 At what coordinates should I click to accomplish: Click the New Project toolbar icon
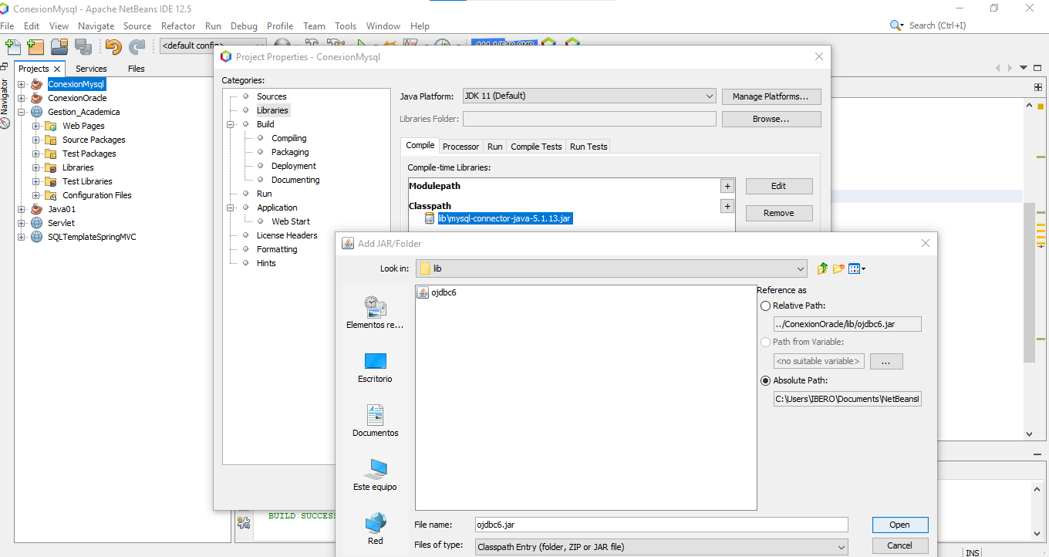(35, 46)
